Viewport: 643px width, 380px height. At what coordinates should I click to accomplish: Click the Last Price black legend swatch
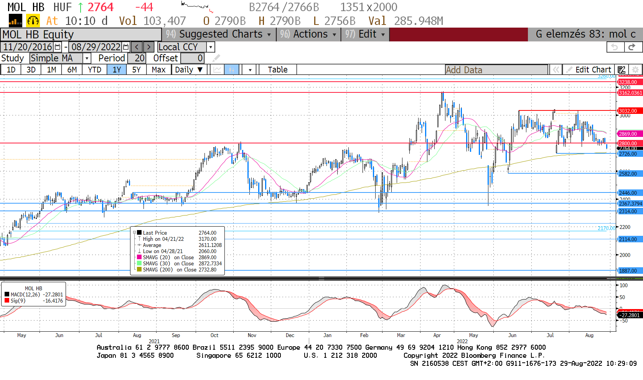tap(139, 232)
